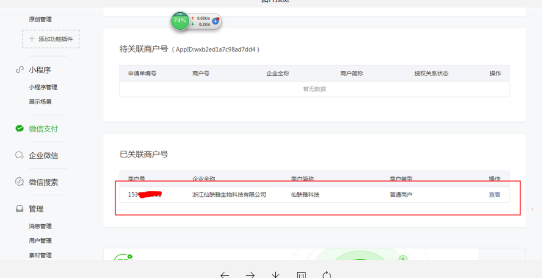Select 微信支付 in the sidebar
The image size is (542, 278).
click(x=43, y=129)
